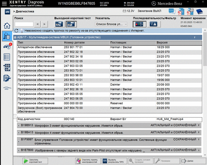This screenshot has height=165, width=207.
Task: Click the scrollbar up arrow
Action: pos(205,30)
